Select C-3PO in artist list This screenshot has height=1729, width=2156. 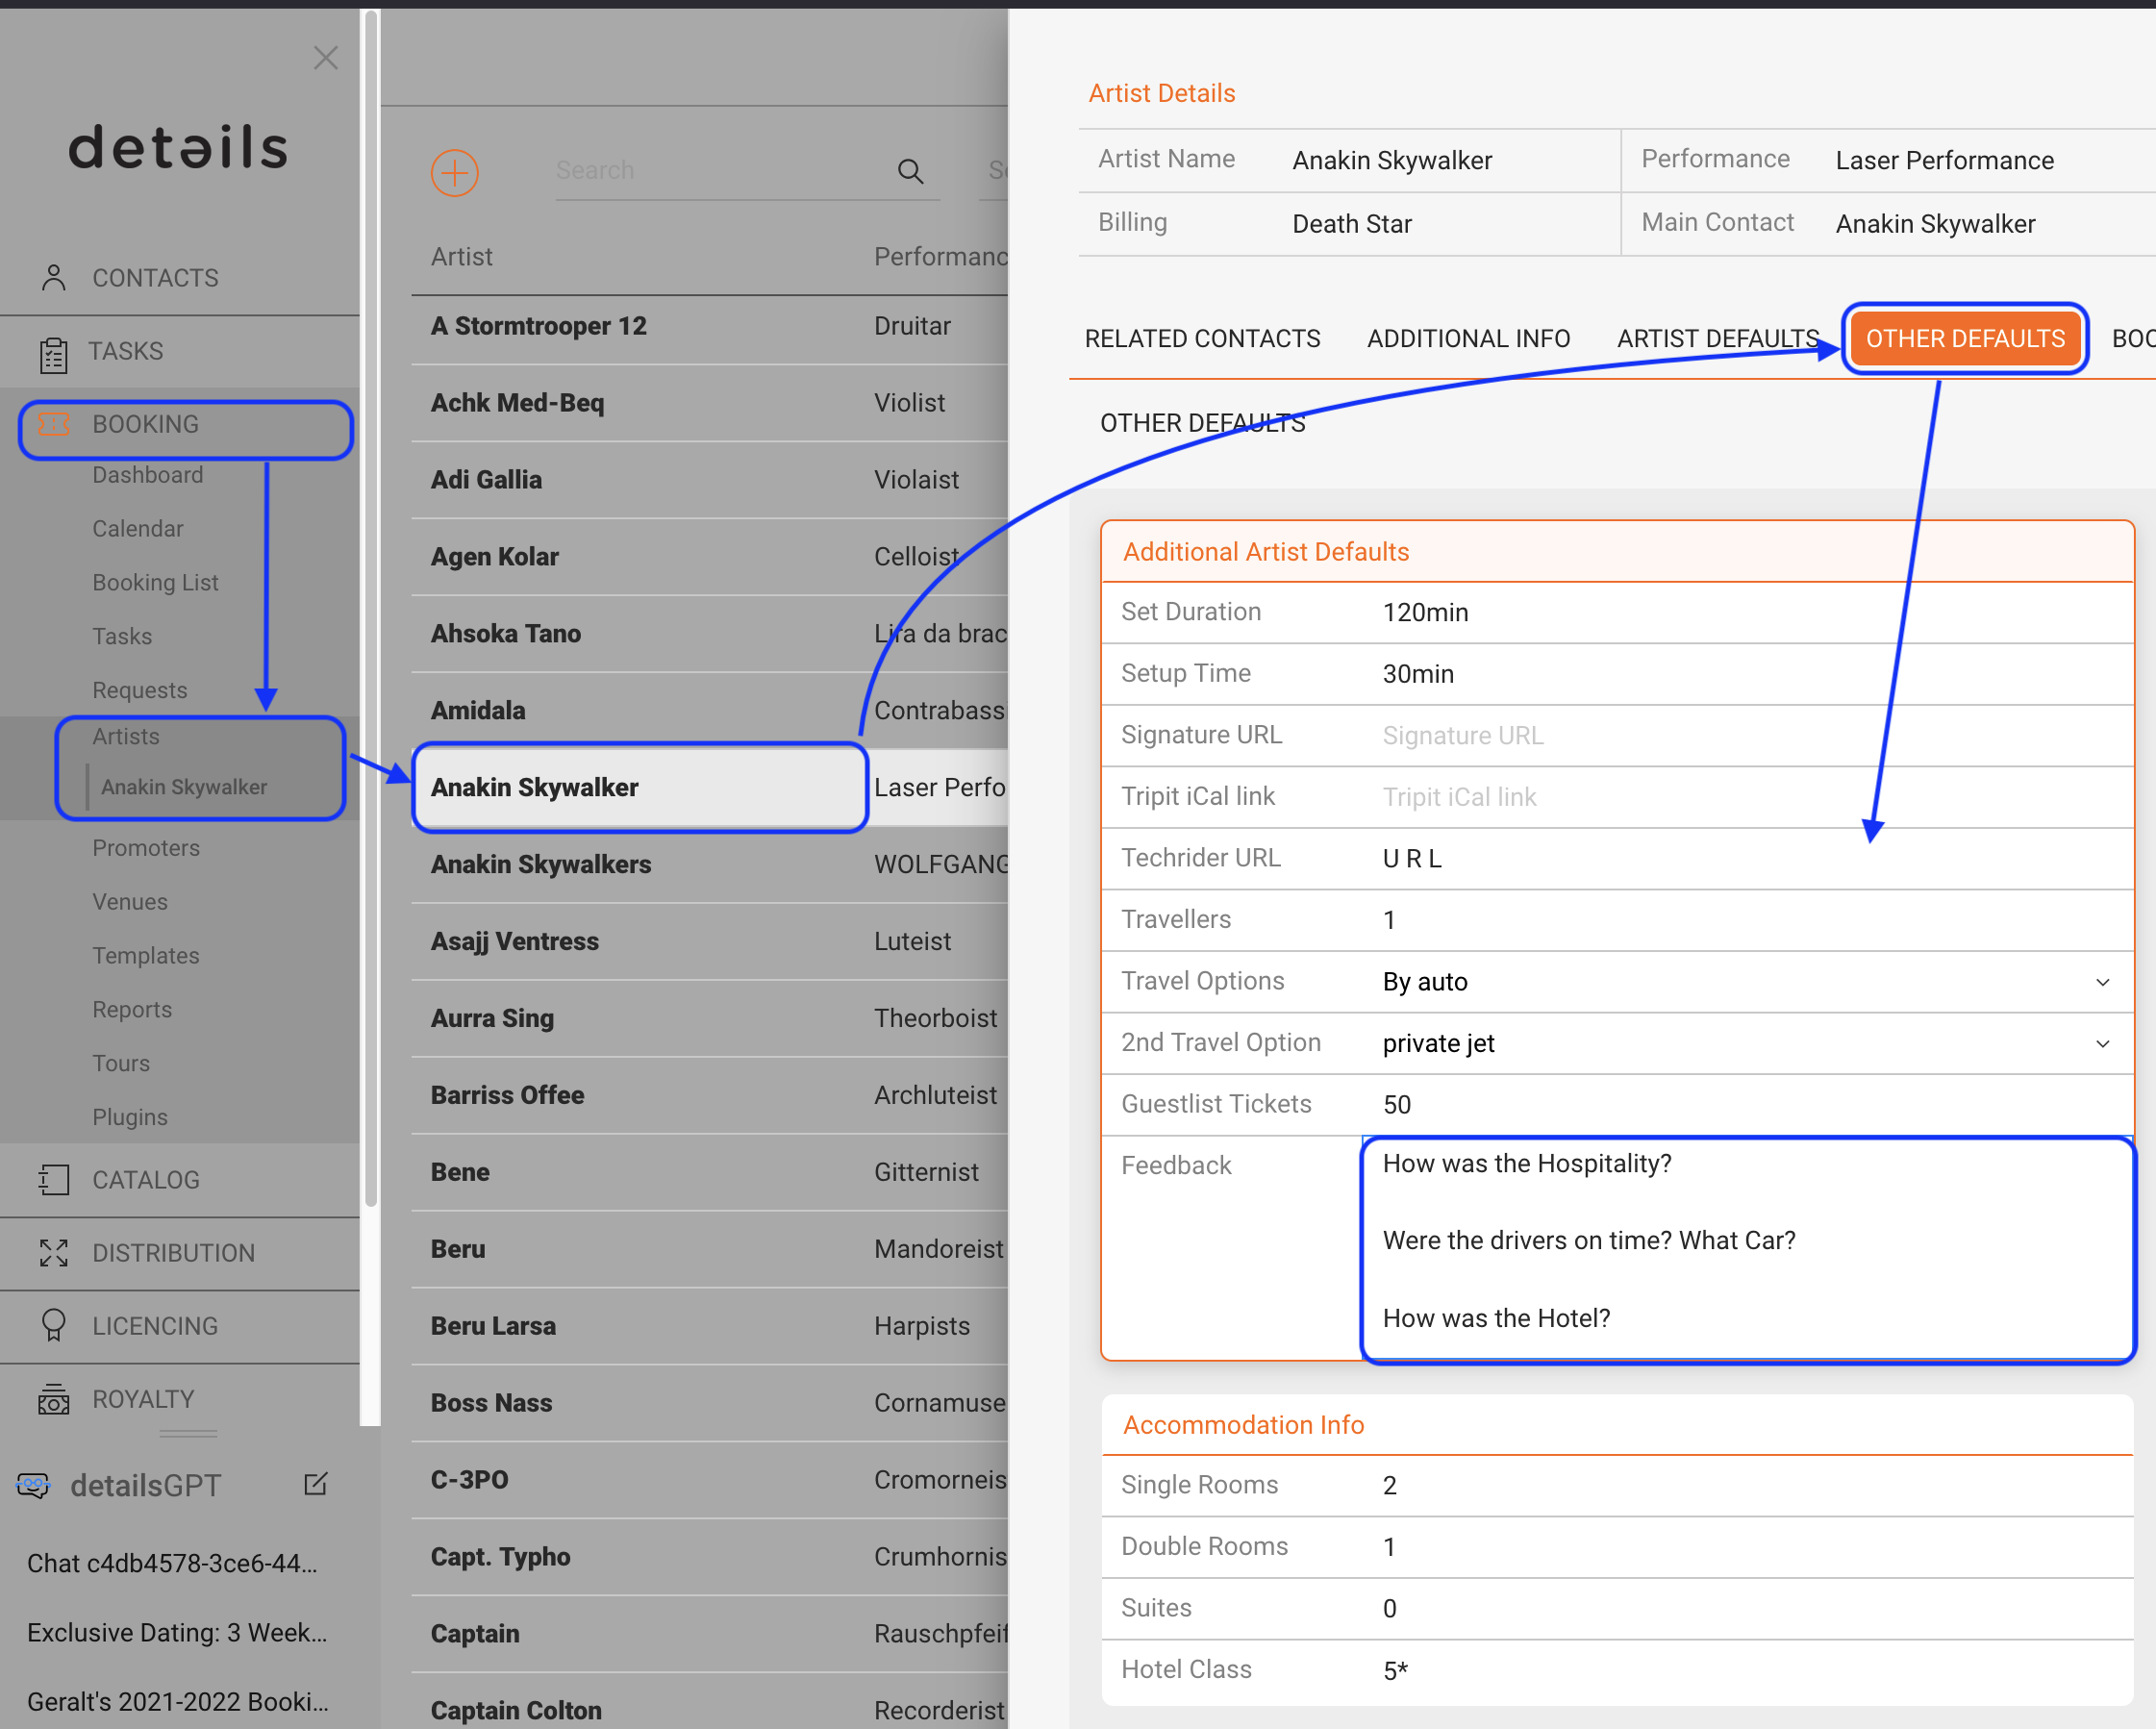coord(710,1479)
